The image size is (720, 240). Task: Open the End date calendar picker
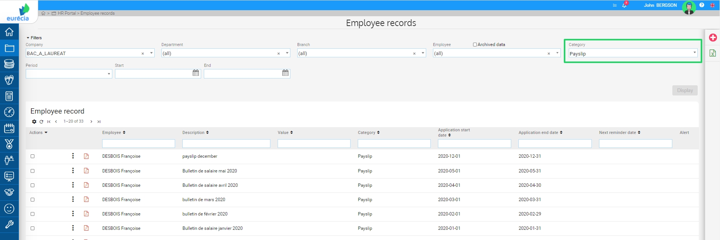[286, 73]
